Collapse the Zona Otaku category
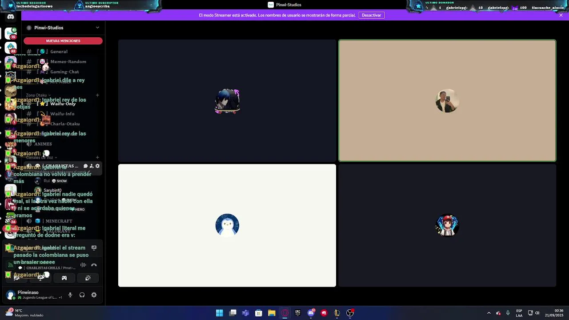The height and width of the screenshot is (320, 569). click(x=38, y=95)
